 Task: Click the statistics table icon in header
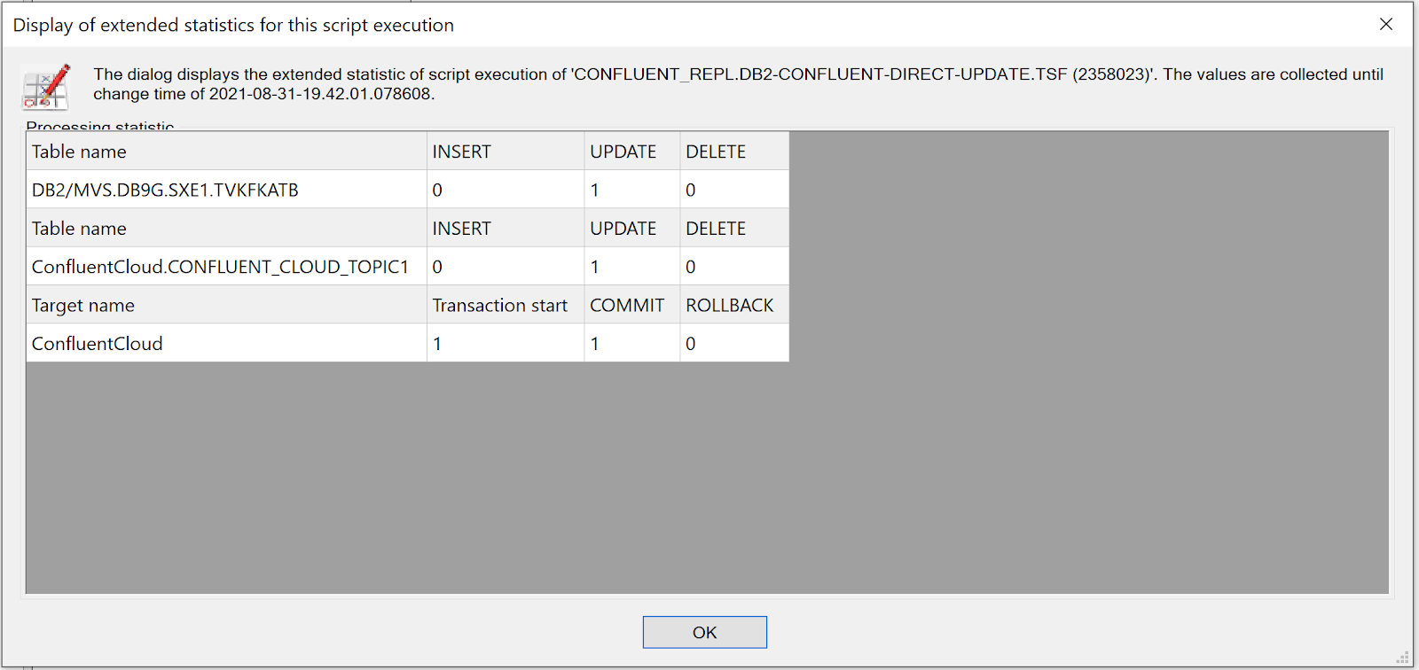46,86
